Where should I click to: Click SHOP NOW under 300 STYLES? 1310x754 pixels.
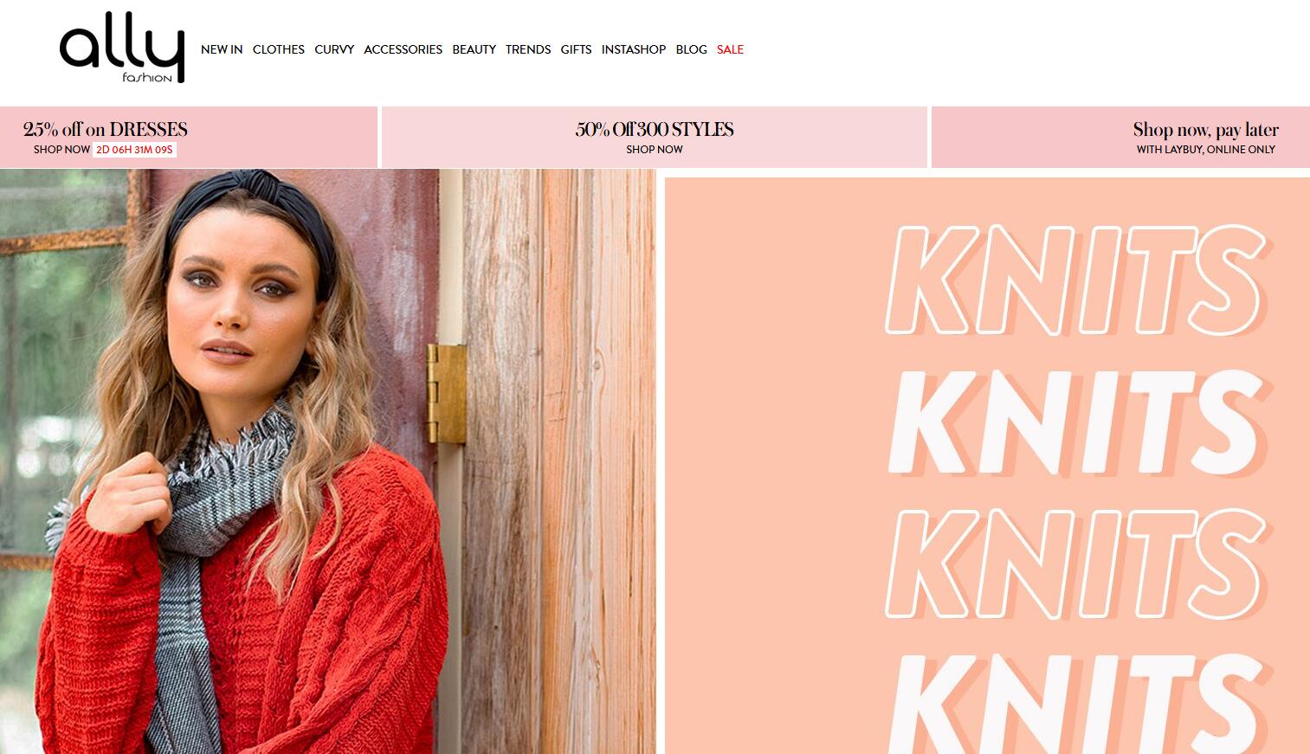coord(655,150)
